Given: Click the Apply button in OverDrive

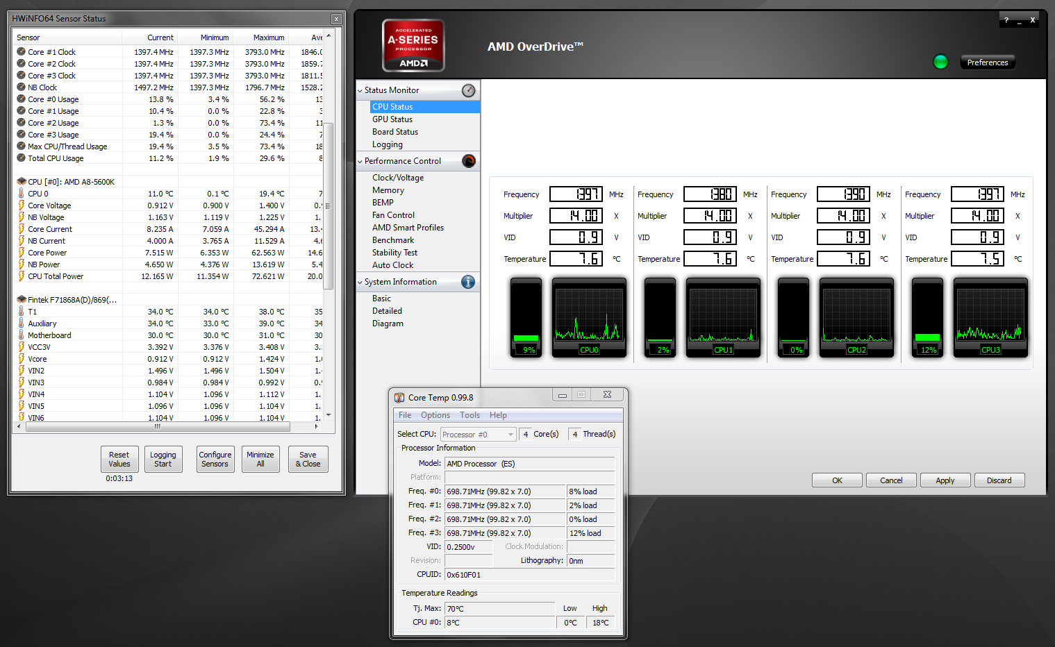Looking at the screenshot, I should (x=945, y=480).
